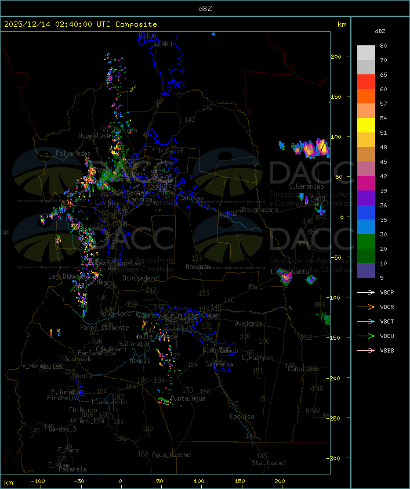Click the S.Geronimo map label

306,186
